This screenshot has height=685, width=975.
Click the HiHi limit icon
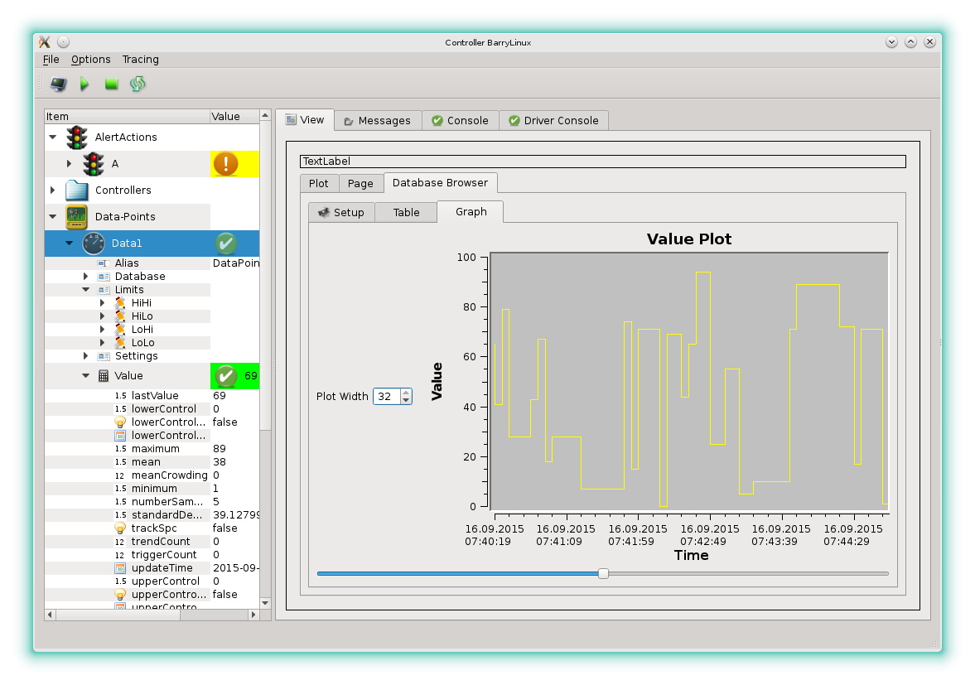coord(120,303)
